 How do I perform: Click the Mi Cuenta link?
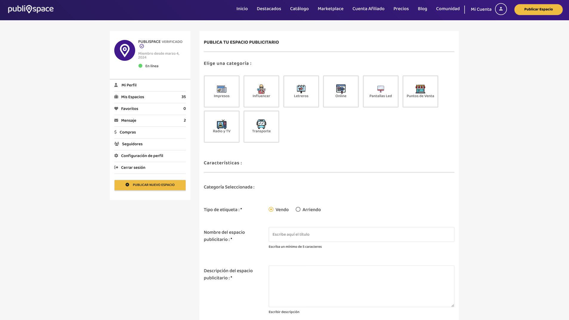pos(481,9)
